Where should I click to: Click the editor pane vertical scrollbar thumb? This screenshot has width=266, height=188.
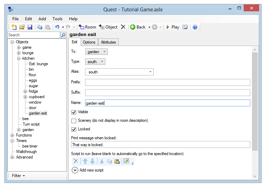tap(255, 101)
